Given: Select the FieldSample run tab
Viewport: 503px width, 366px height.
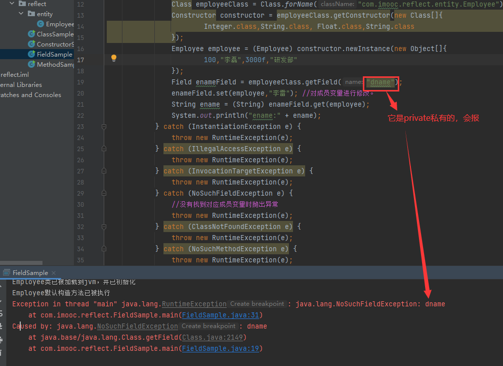Looking at the screenshot, I should point(30,273).
